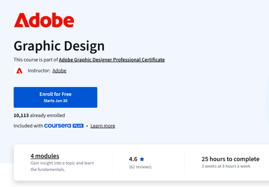Viewport: 269px width, 187px height.
Task: Click the Starts Jun 30 label
Action: [x=55, y=100]
